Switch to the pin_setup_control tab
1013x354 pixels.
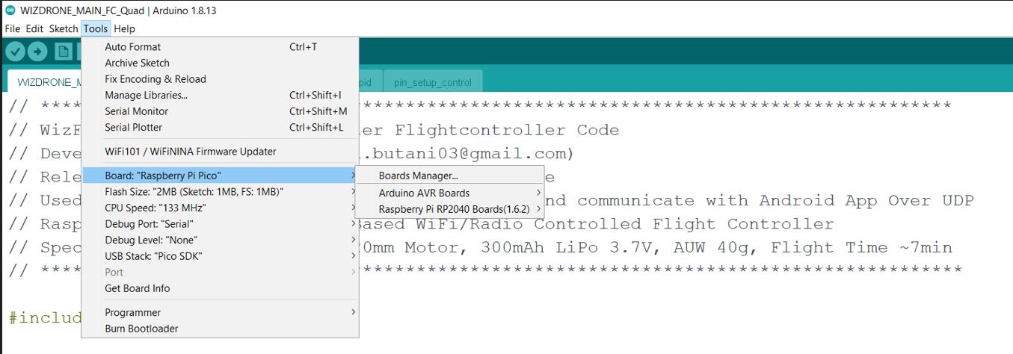tap(433, 81)
